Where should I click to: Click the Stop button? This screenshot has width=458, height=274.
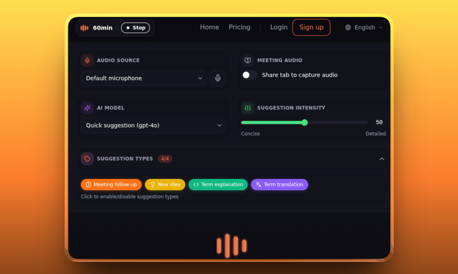(136, 27)
